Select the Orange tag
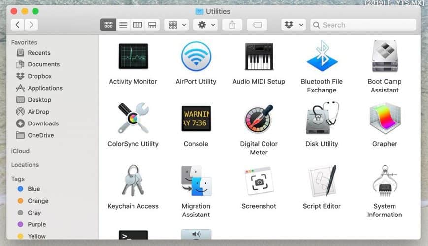 33,201
